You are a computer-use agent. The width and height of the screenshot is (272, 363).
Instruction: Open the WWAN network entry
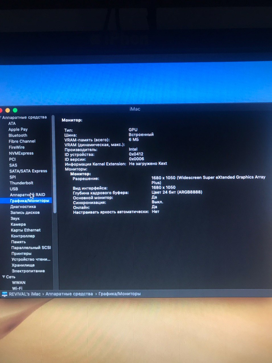click(18, 283)
